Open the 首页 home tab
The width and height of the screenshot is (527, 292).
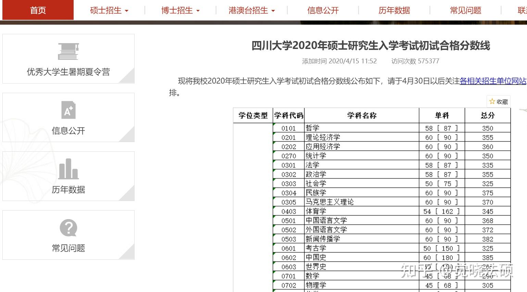[x=38, y=10]
